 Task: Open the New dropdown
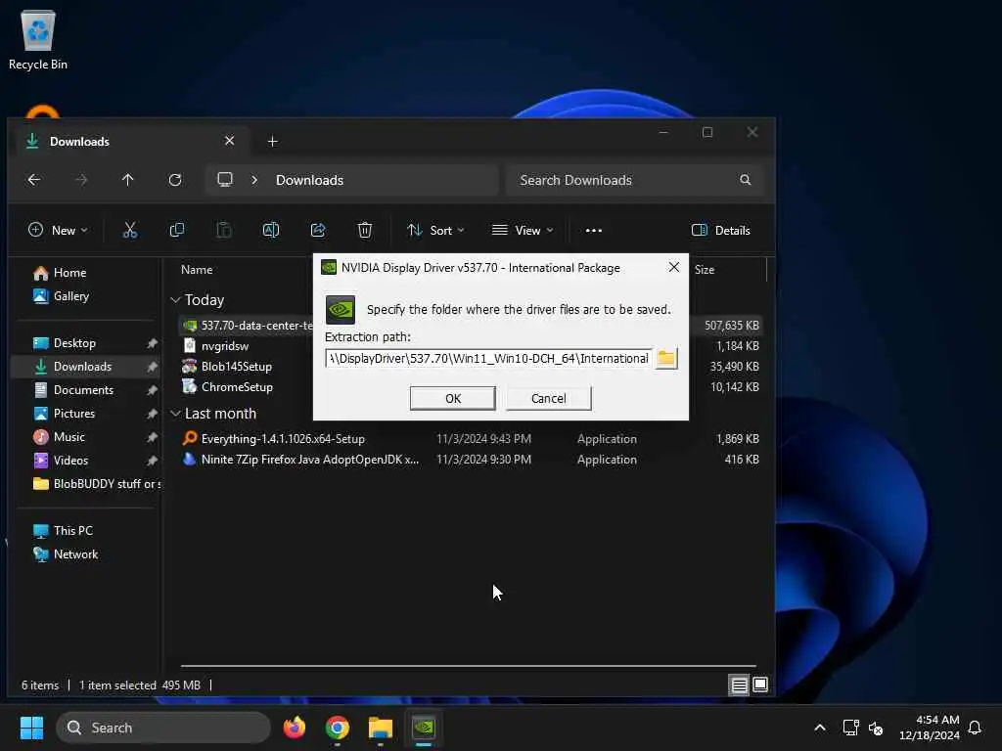point(58,231)
